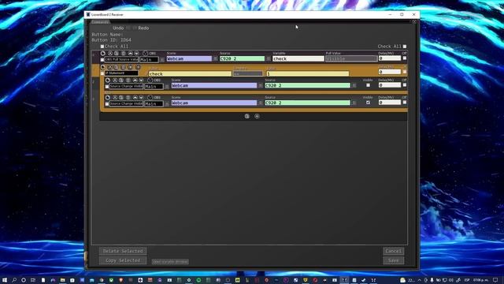Click the Undo button
The width and height of the screenshot is (504, 284).
[x=118, y=28]
